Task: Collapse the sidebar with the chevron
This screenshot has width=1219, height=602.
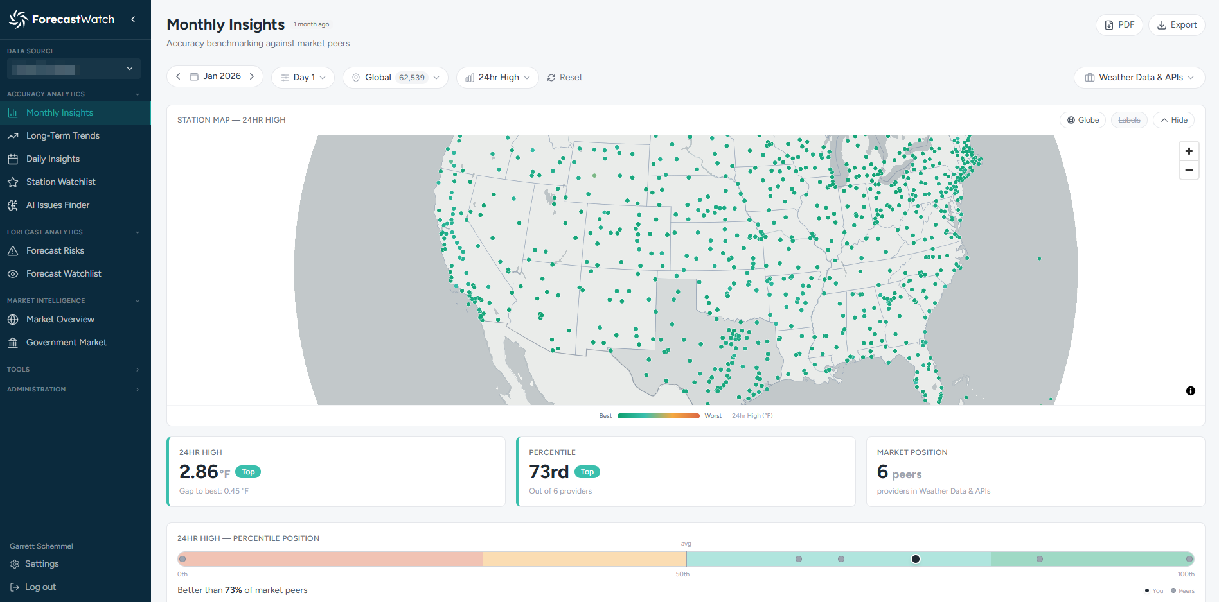Action: [x=133, y=19]
